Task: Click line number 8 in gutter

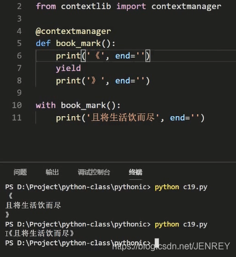Action: (19, 81)
